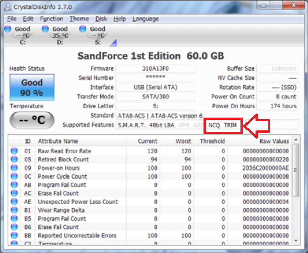Click the Raw Values column header
This screenshot has width=308, height=253.
pyautogui.click(x=260, y=141)
